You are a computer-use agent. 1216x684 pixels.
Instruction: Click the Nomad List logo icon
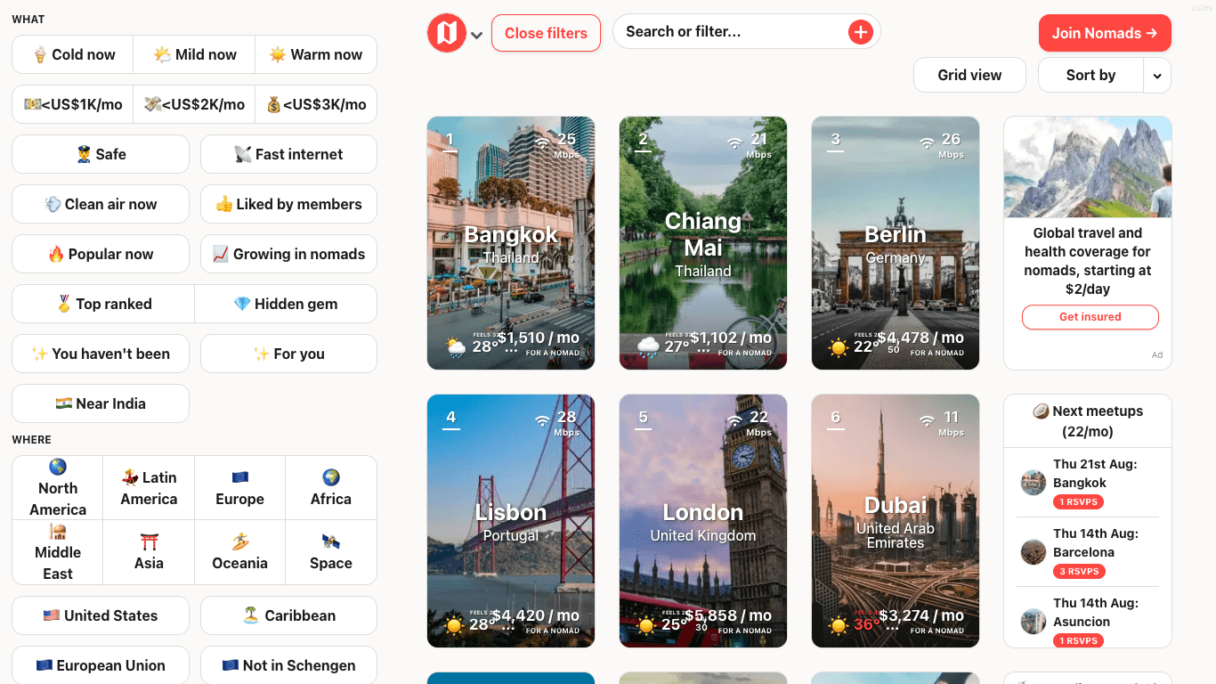click(x=447, y=32)
